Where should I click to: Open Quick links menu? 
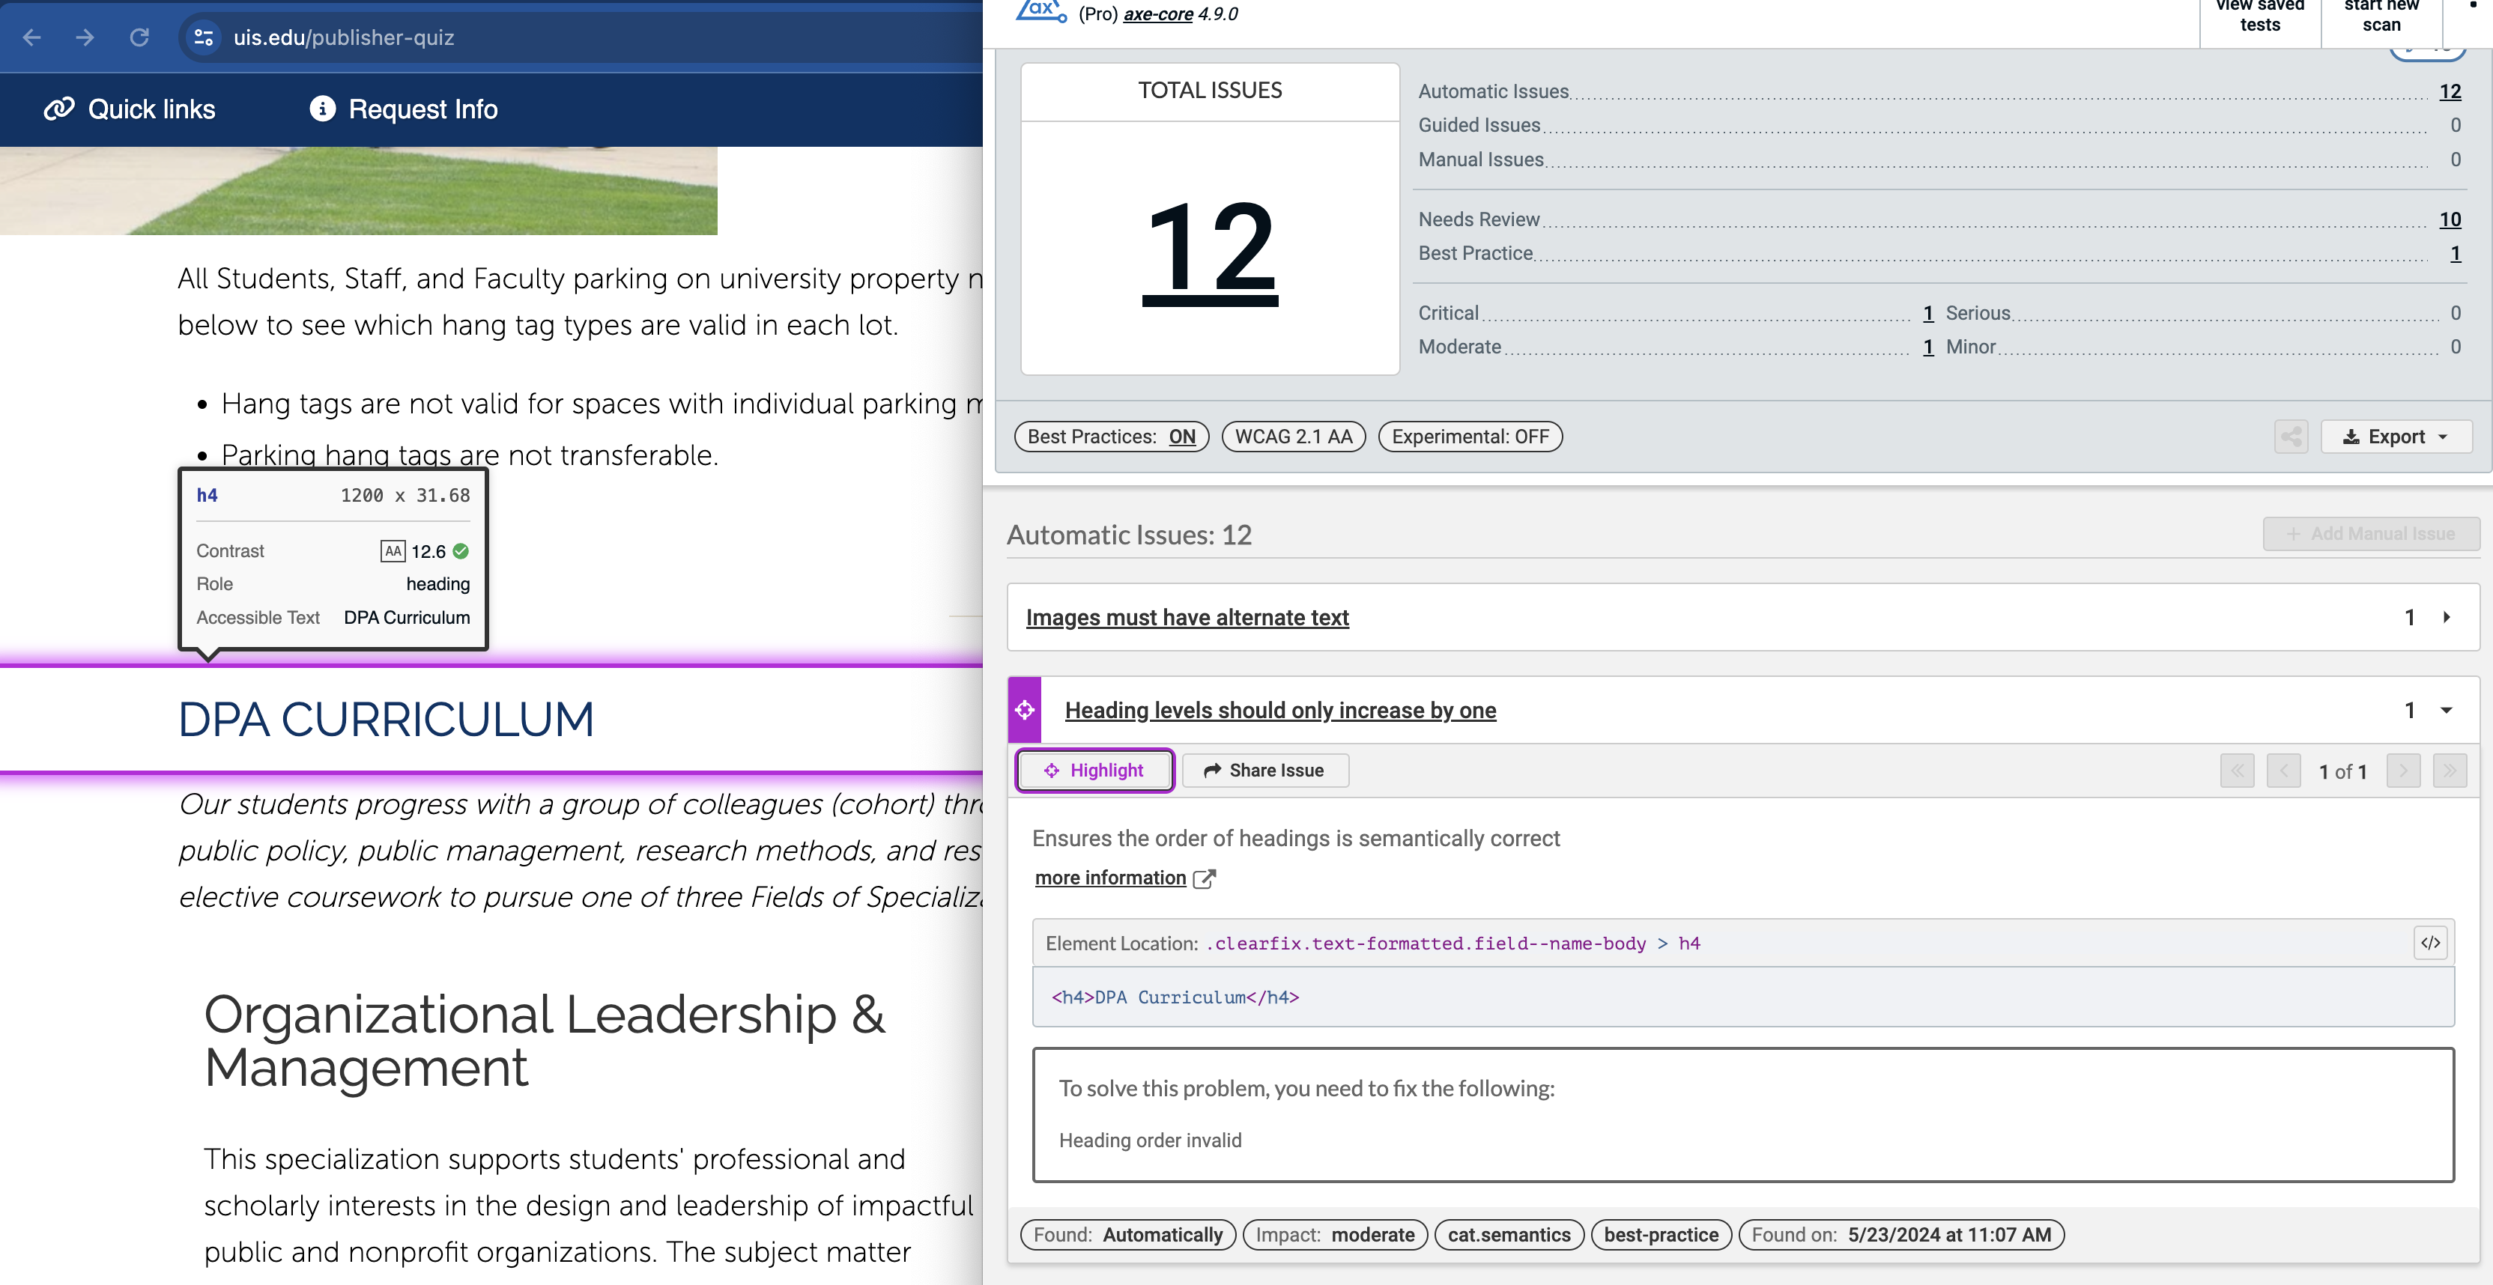pyautogui.click(x=130, y=109)
